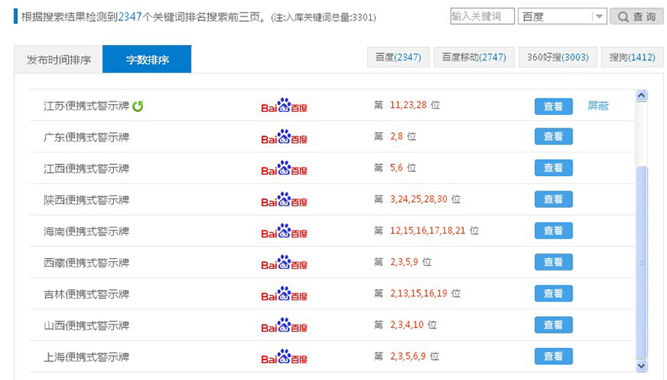Viewport: 667px width, 380px height.
Task: Show 百度(2347) results
Action: click(398, 57)
